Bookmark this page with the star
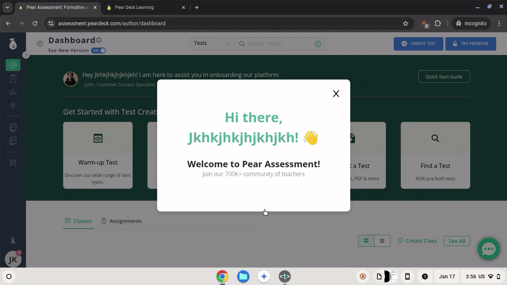 pos(406,23)
